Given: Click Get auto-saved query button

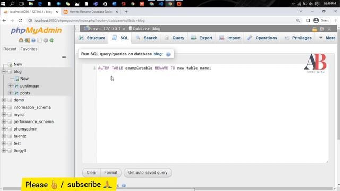Looking at the screenshot, I should tap(148, 172).
